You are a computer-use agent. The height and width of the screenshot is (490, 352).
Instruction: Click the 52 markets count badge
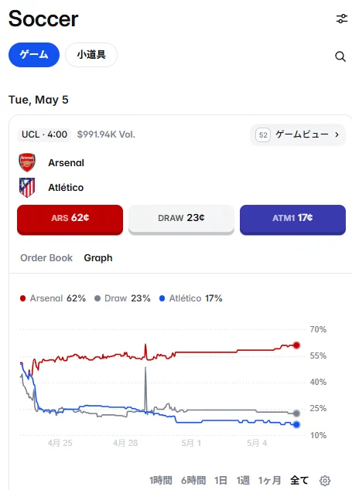263,135
